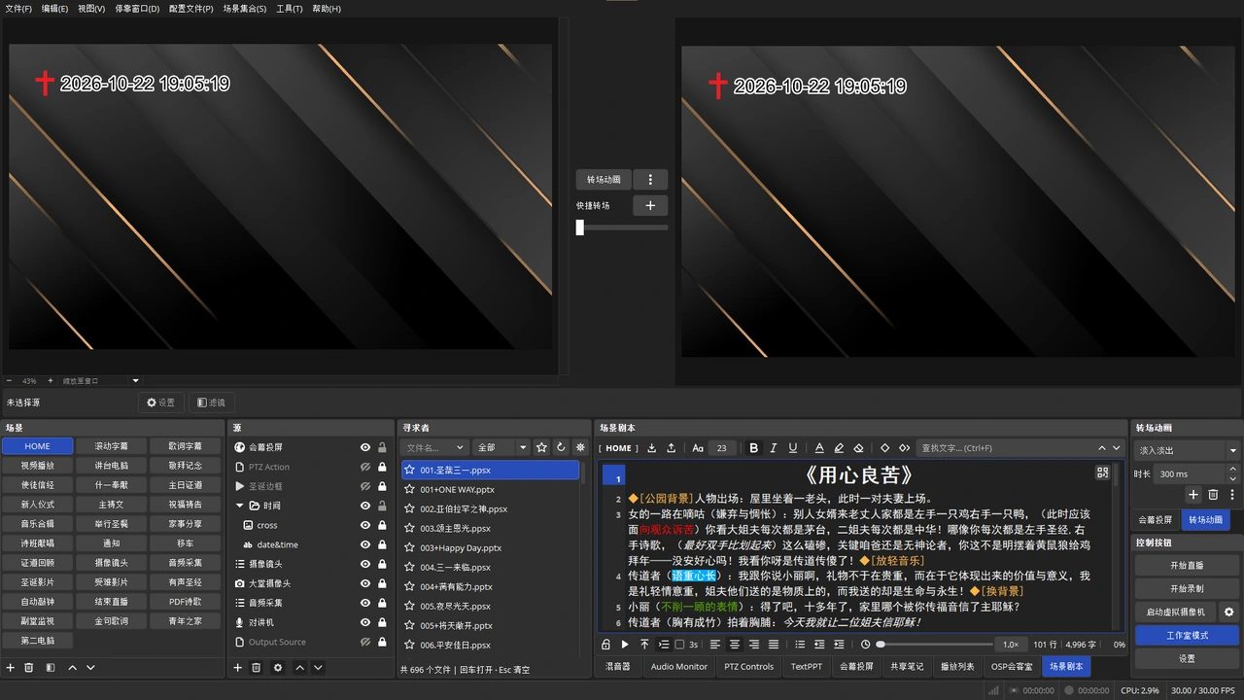Image resolution: width=1244 pixels, height=700 pixels.
Task: Delete the transition with the trash icon
Action: pos(1213,495)
